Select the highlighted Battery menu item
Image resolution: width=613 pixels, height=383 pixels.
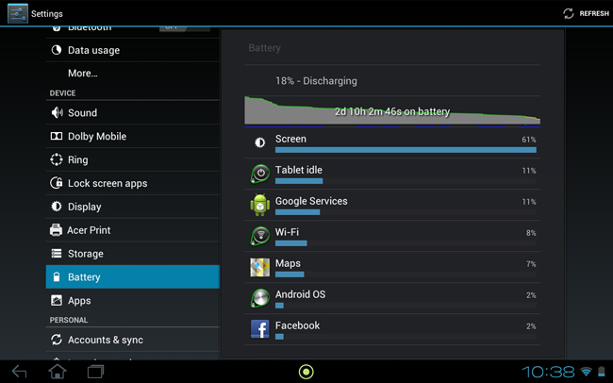pyautogui.click(x=133, y=277)
